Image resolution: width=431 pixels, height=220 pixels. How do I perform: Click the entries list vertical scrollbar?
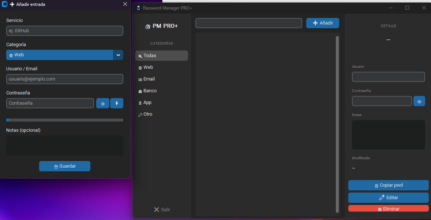[337, 124]
